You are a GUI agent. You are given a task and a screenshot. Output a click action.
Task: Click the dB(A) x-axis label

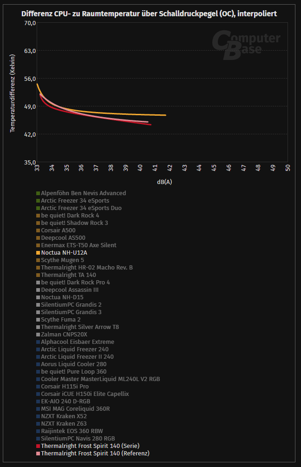pos(164,182)
